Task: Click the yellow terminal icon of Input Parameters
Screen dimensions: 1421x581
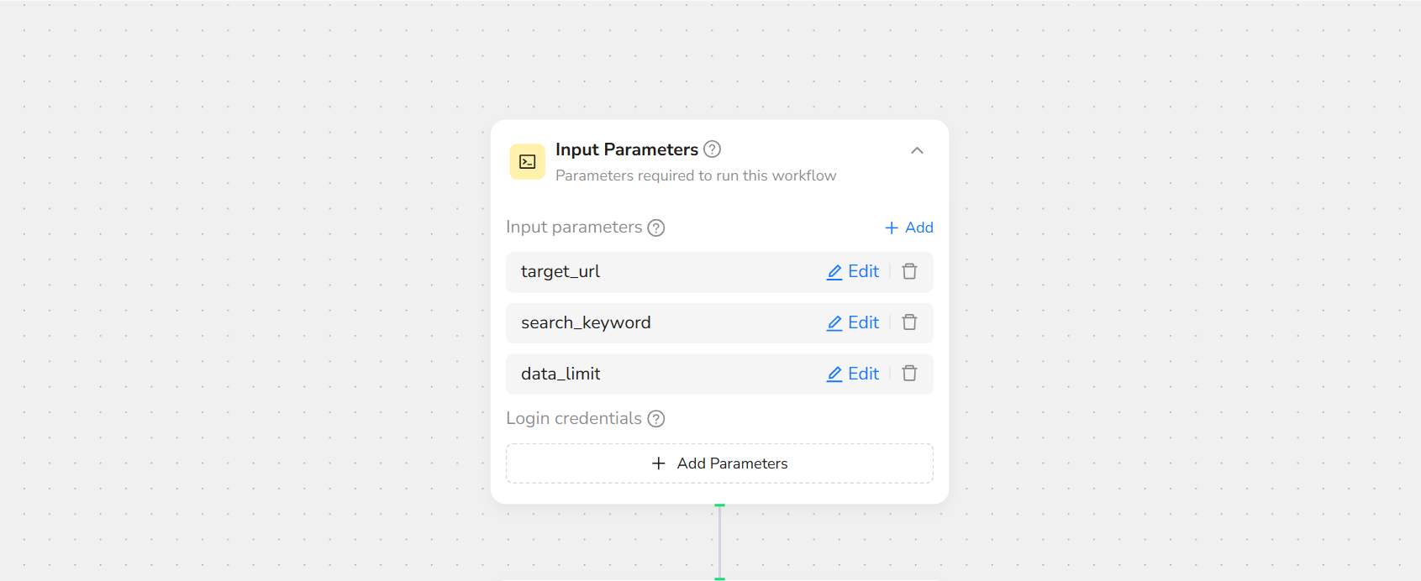Action: (x=527, y=162)
